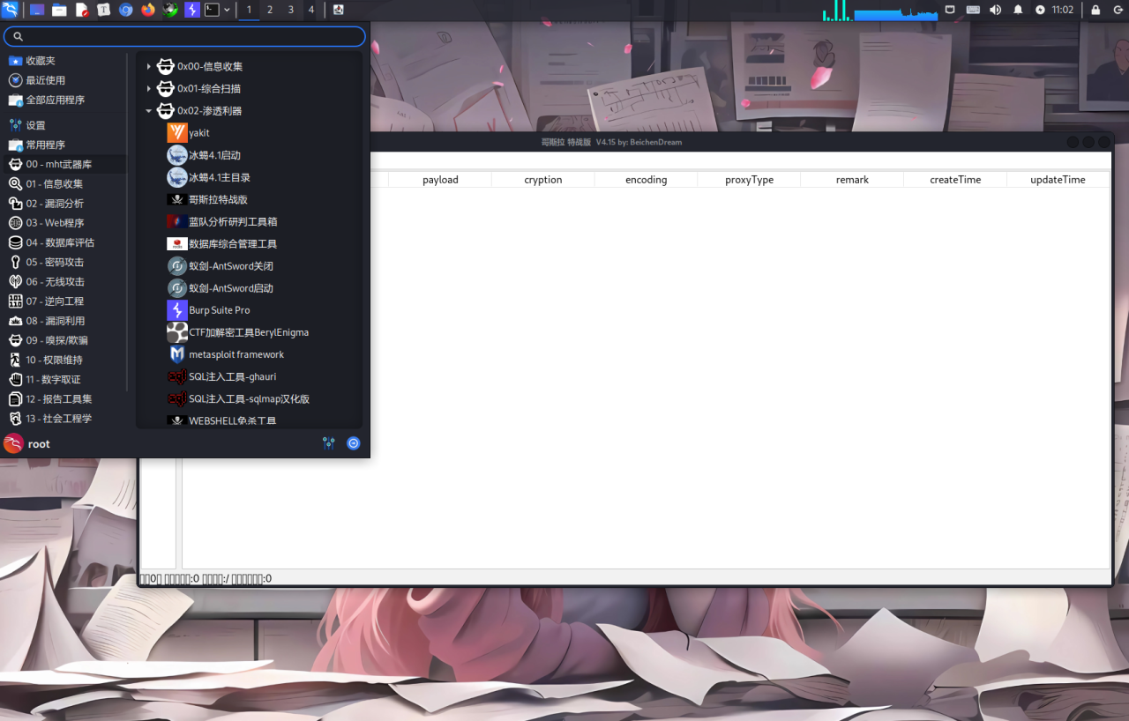
Task: Select 00 - mht武器库 category
Action: [65, 164]
